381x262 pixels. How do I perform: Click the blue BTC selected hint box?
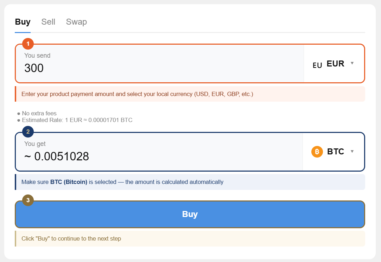[190, 182]
